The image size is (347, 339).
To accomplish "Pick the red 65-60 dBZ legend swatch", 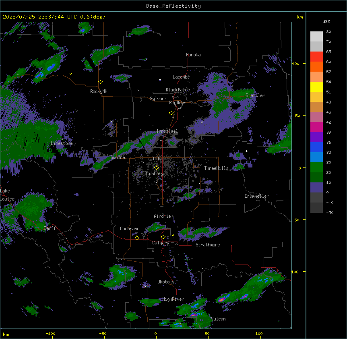I will 316,57.
